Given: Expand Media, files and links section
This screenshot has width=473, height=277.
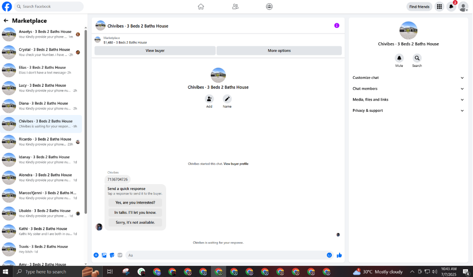Looking at the screenshot, I should point(408,100).
